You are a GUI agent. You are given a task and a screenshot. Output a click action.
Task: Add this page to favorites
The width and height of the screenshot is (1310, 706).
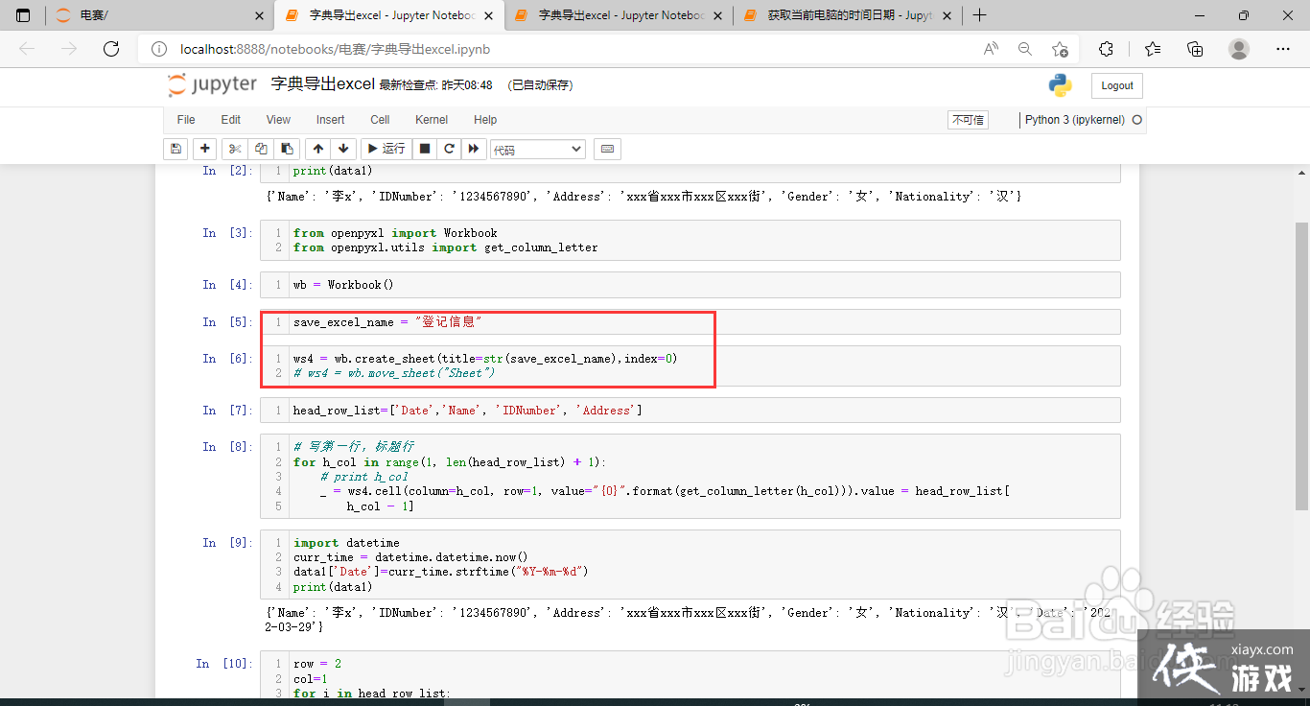pos(1060,49)
